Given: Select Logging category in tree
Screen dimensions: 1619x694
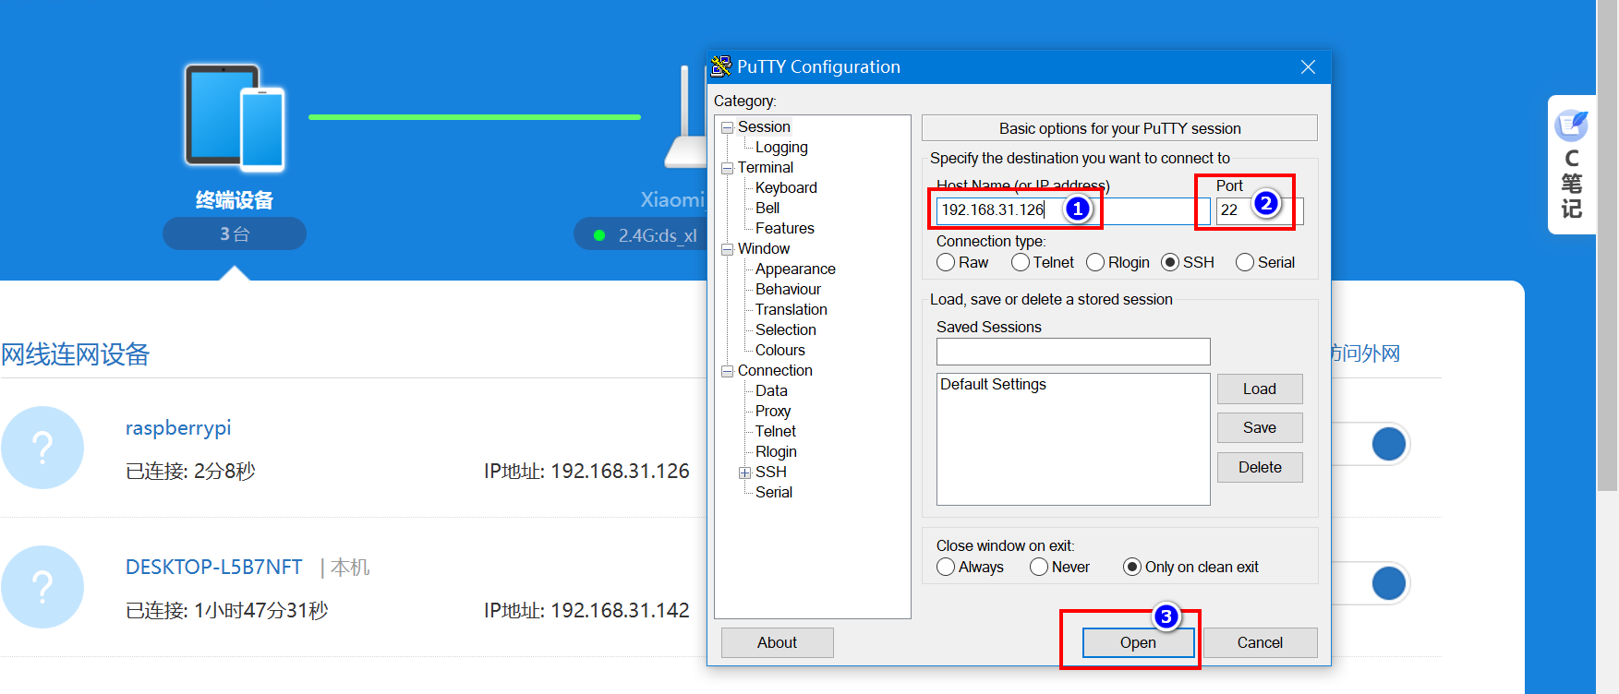Looking at the screenshot, I should (781, 147).
